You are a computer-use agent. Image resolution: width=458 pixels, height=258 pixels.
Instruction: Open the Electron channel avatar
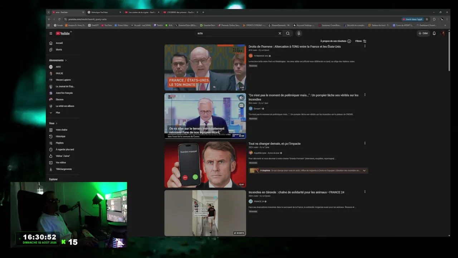(x=51, y=99)
